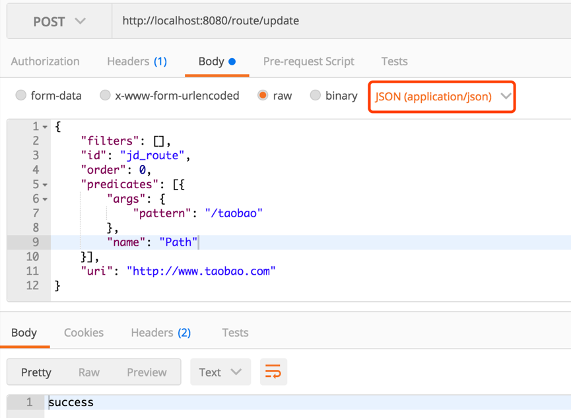Click the wrap lines icon in response
Screen dimensions: 571x418
273,372
